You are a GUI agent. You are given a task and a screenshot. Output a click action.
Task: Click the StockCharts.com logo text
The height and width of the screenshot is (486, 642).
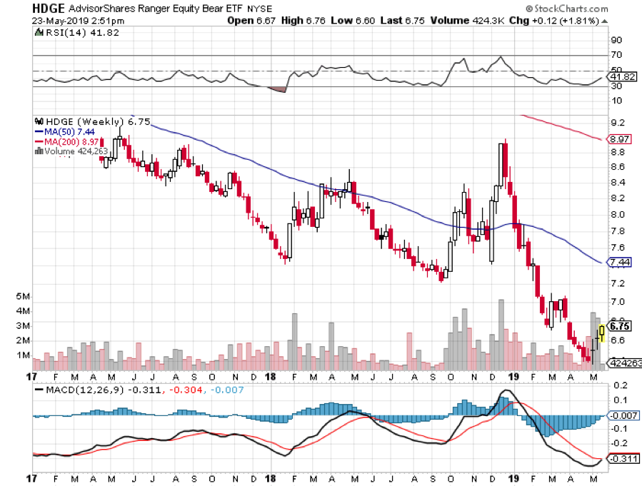pyautogui.click(x=567, y=8)
